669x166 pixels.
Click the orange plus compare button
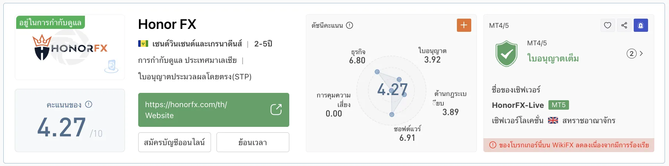click(x=464, y=25)
